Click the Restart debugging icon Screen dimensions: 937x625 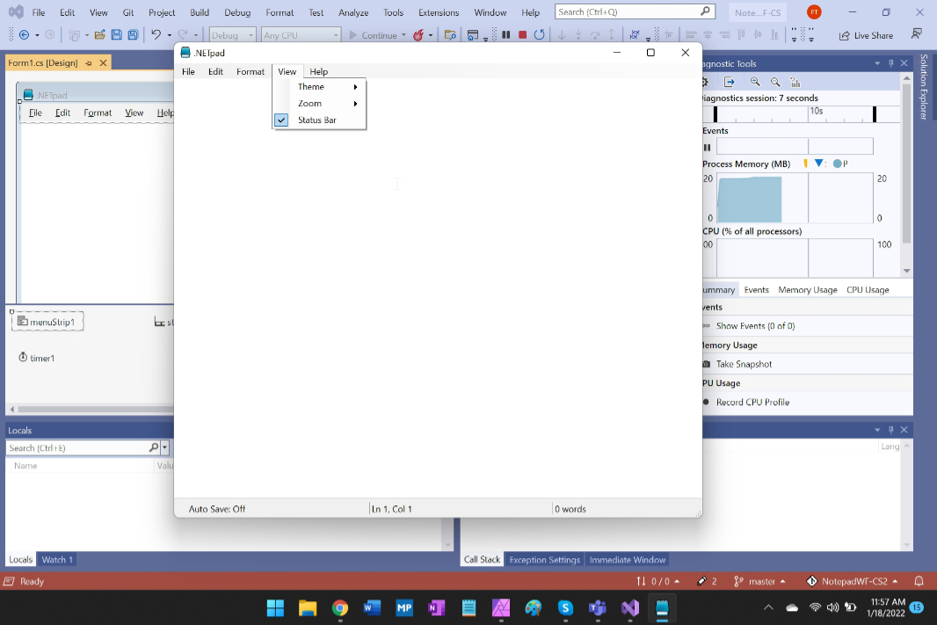(x=539, y=35)
